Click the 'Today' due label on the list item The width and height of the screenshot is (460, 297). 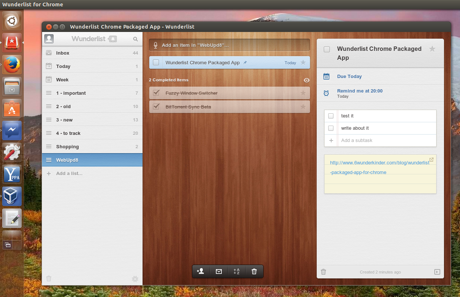point(290,63)
